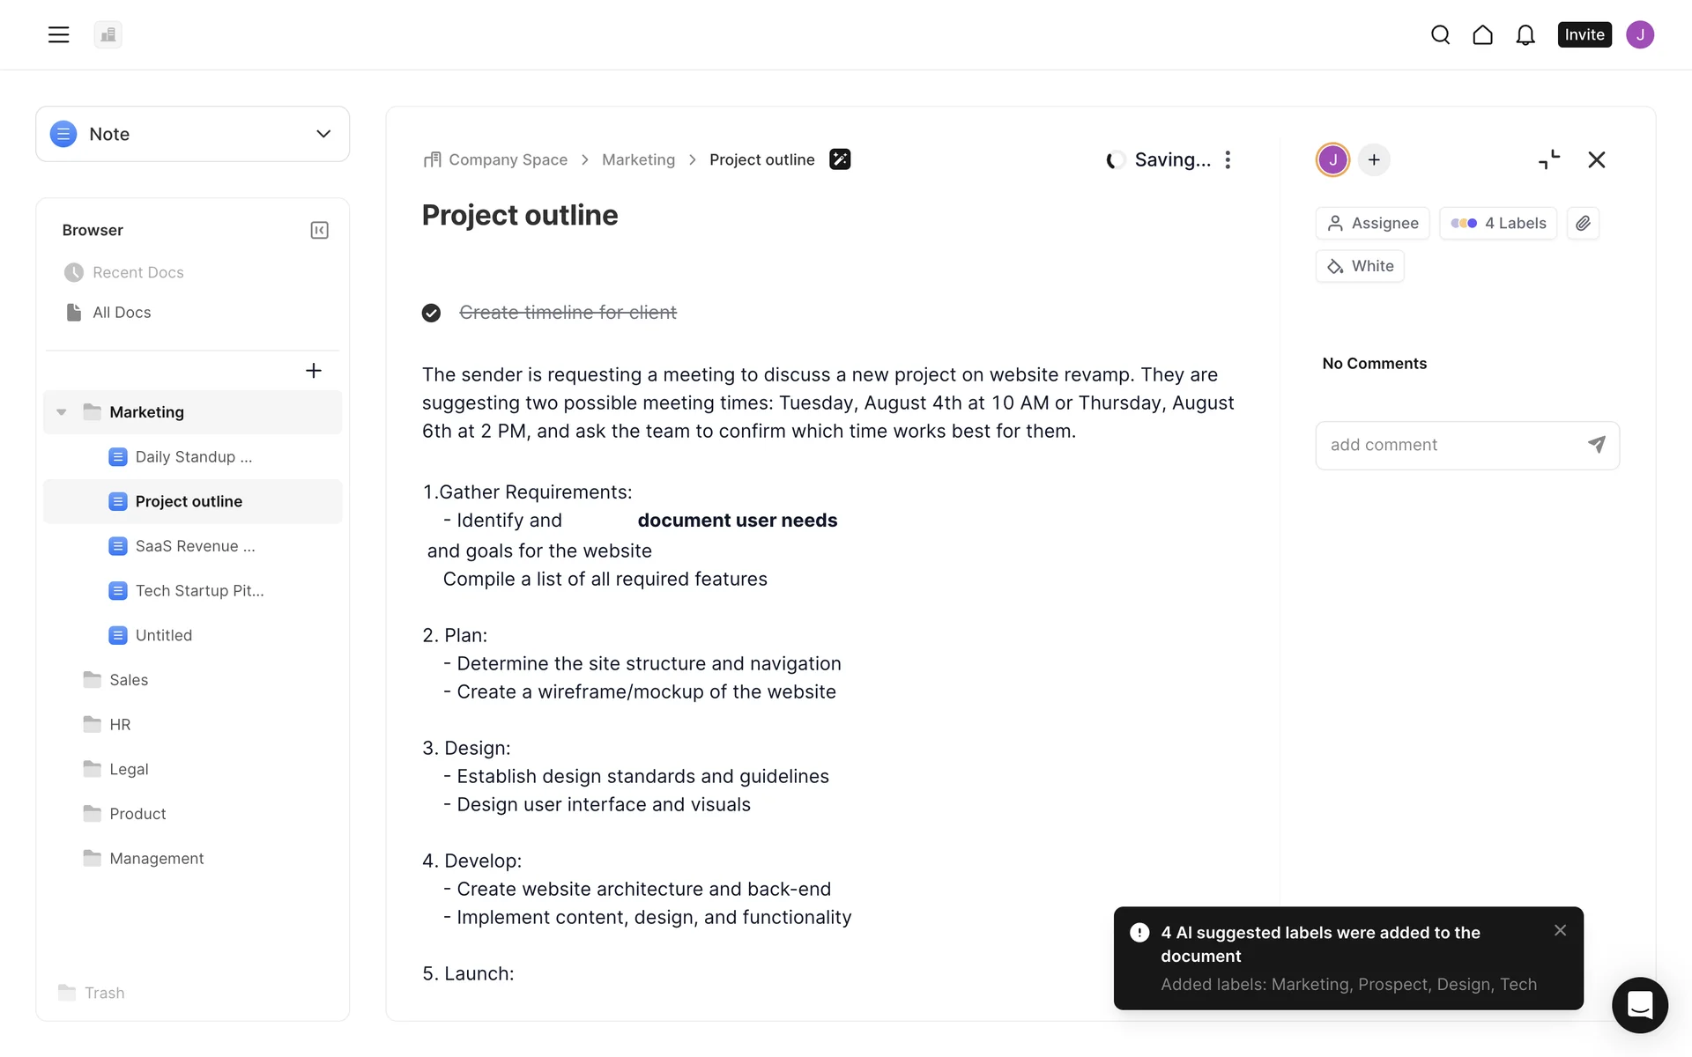The height and width of the screenshot is (1057, 1692).
Task: Collapse the Marketing folder arrow
Action: click(x=62, y=412)
